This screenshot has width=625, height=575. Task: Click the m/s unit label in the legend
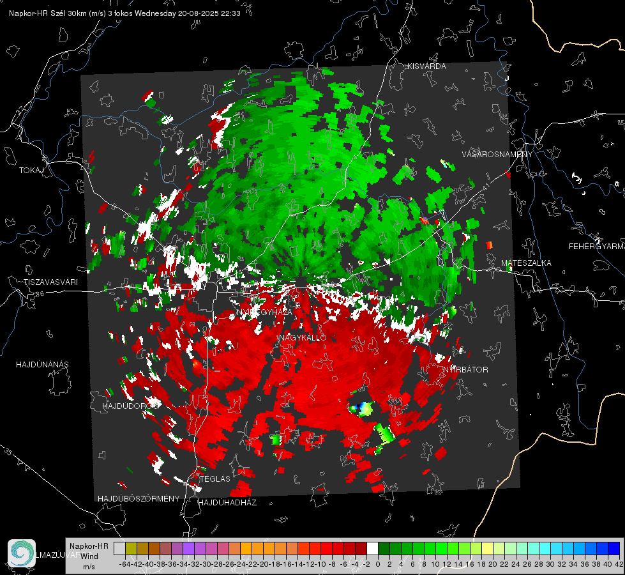(89, 567)
